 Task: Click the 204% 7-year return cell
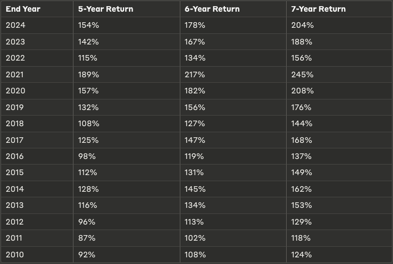coord(302,25)
